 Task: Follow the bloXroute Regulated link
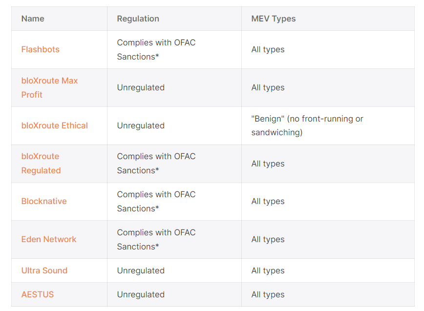41,163
